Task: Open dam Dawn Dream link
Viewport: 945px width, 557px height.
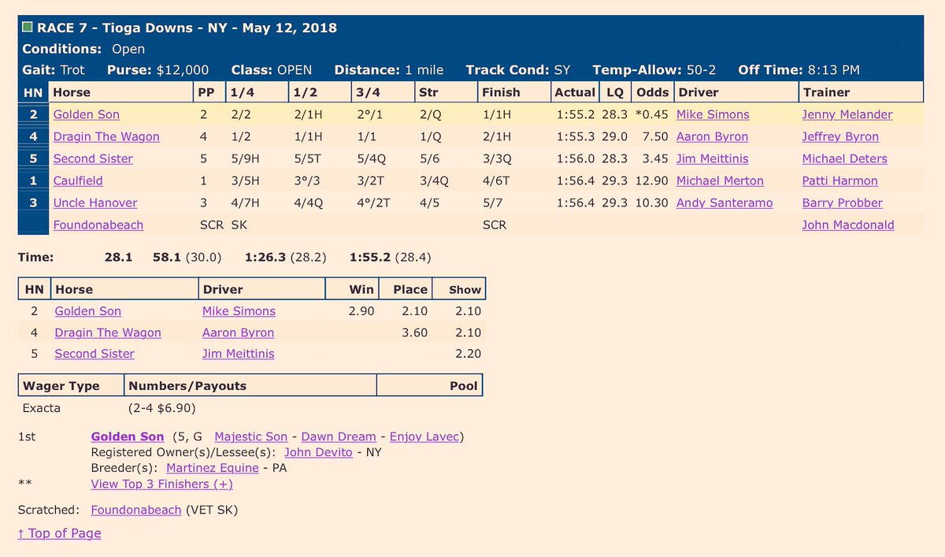Action: (x=339, y=436)
